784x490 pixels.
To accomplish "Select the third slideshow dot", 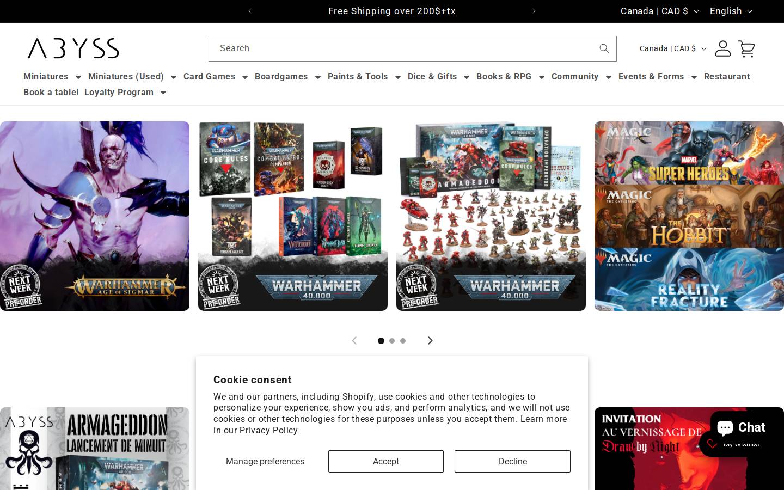I will pos(403,341).
